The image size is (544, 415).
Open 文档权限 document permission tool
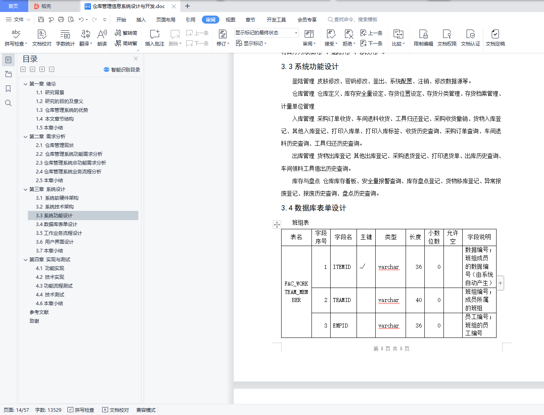pyautogui.click(x=447, y=38)
